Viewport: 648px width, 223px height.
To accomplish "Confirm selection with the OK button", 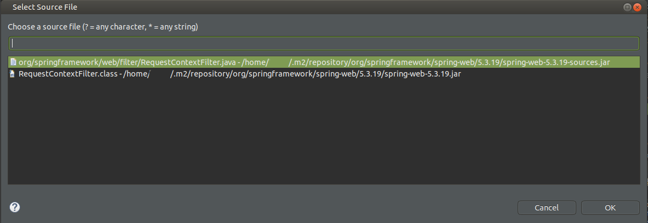I will 610,208.
